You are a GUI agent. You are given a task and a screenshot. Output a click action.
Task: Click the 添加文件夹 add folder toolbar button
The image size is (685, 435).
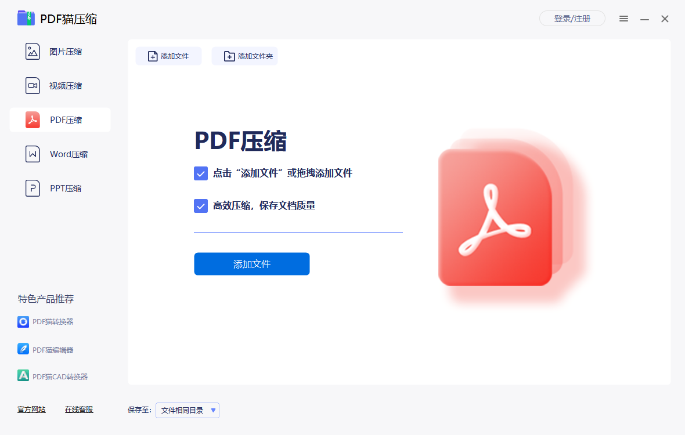point(244,56)
